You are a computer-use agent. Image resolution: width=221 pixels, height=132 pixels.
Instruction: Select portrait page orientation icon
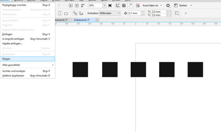pyautogui.click(x=60, y=13)
